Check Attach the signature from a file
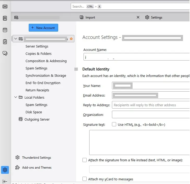Image resolution: width=190 pixels, height=184 pixels. (85, 160)
